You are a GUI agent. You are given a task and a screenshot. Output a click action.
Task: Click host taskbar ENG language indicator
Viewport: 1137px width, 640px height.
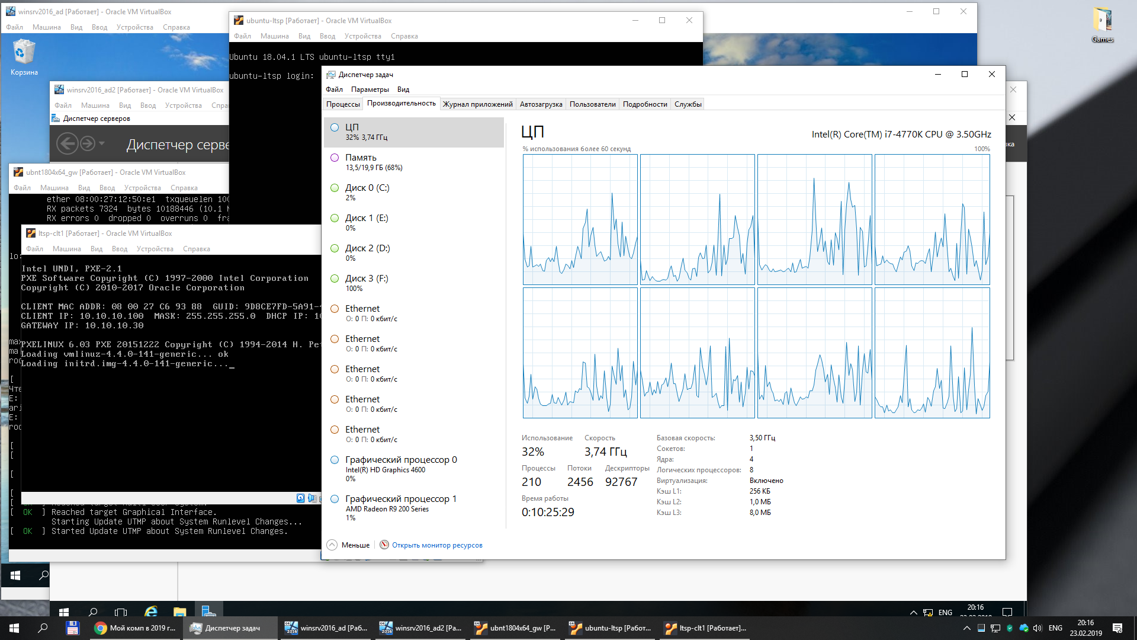[1055, 628]
